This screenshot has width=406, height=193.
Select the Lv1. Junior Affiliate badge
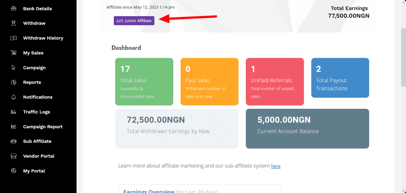(x=134, y=21)
